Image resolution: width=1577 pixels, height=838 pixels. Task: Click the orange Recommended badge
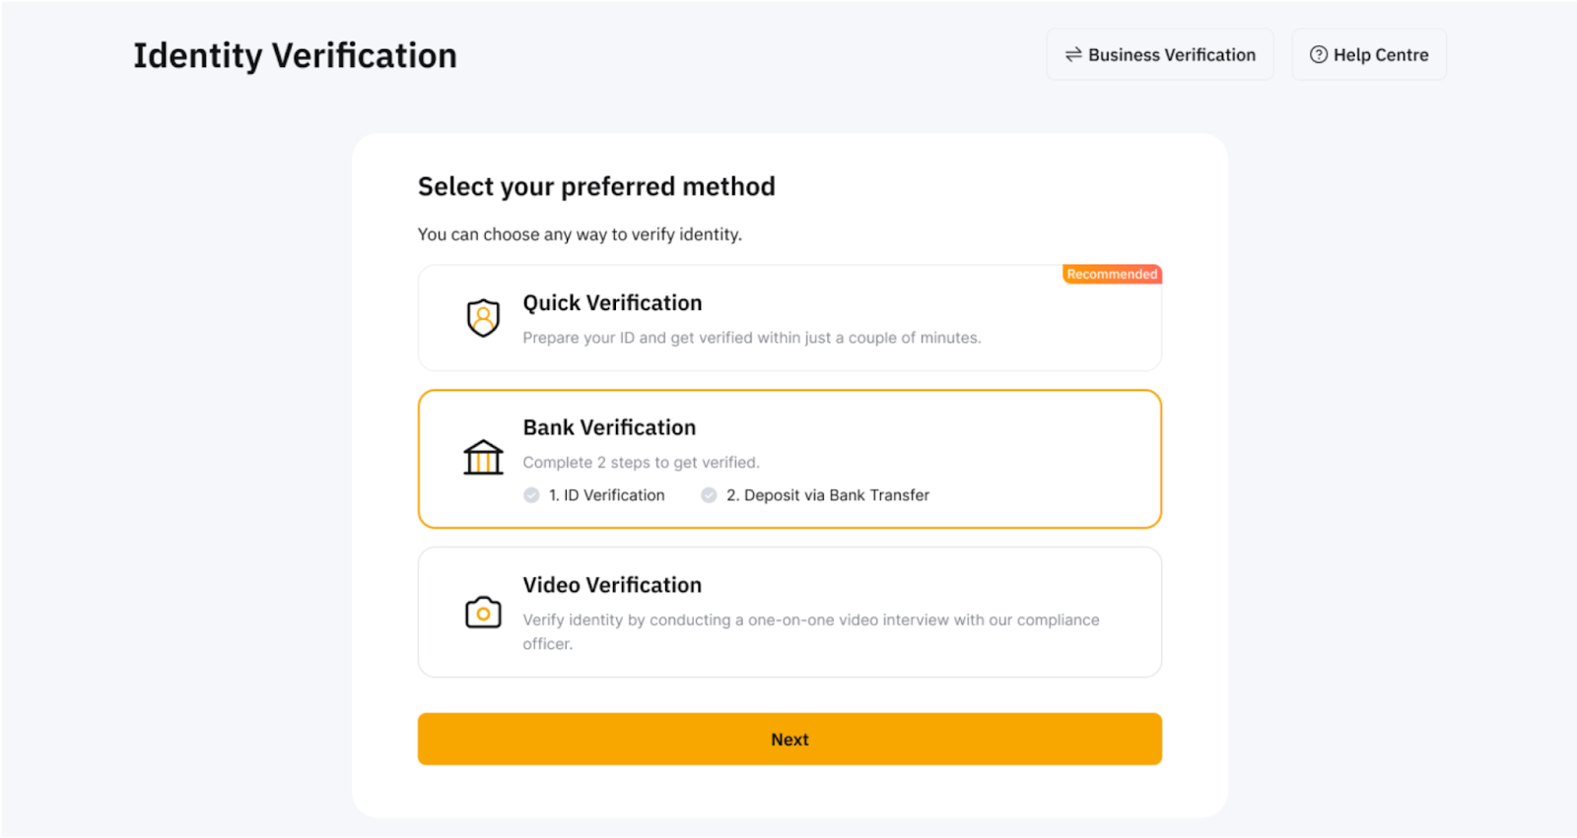[1112, 275]
